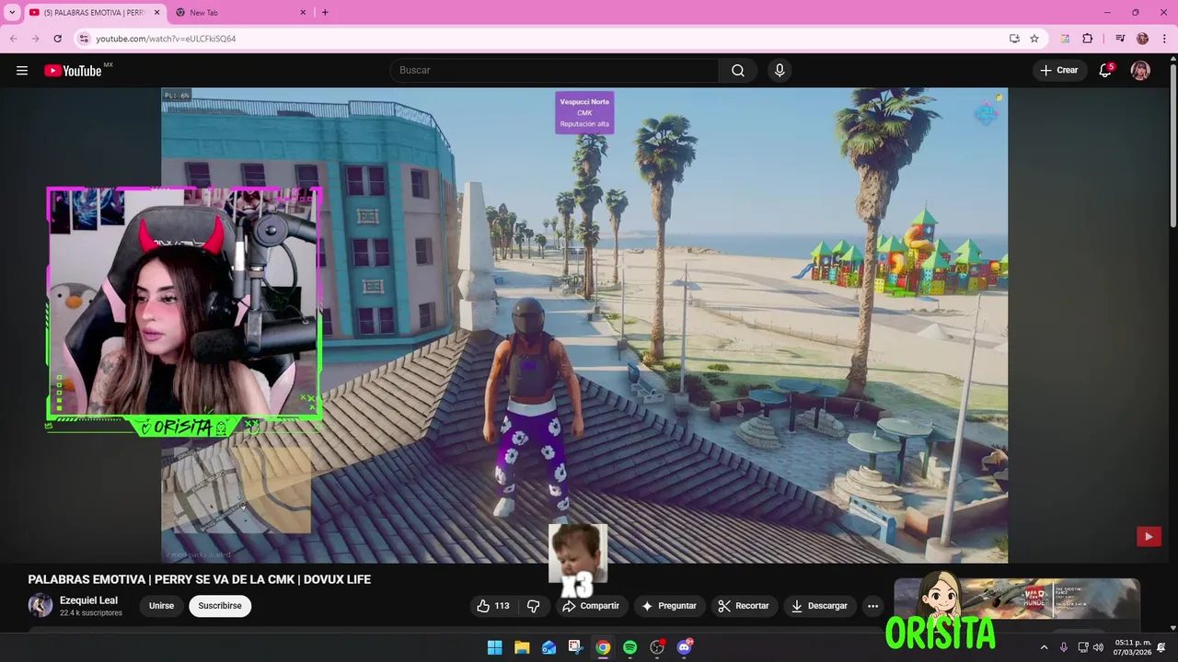The image size is (1178, 662).
Task: Open YouTube notifications bell
Action: tap(1105, 71)
